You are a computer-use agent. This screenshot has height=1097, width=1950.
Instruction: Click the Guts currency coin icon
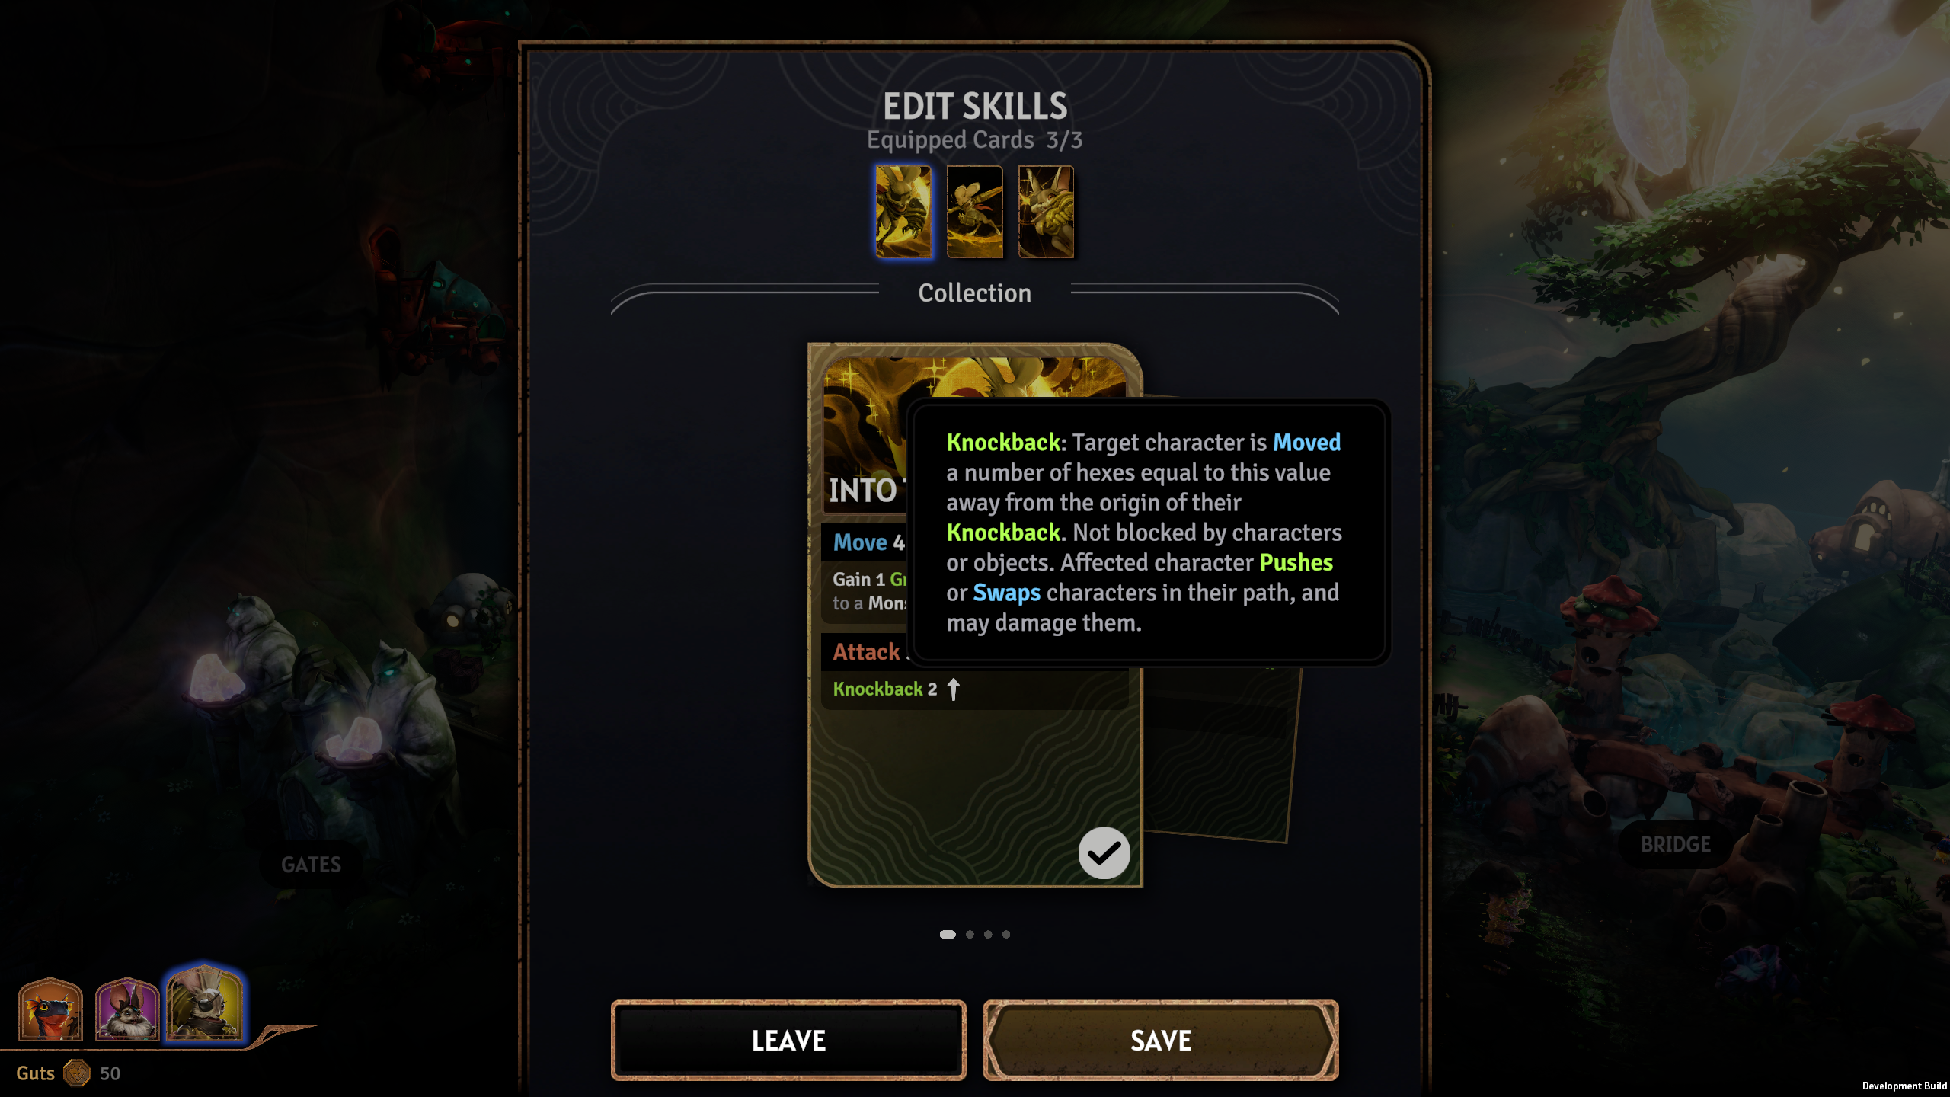[77, 1073]
